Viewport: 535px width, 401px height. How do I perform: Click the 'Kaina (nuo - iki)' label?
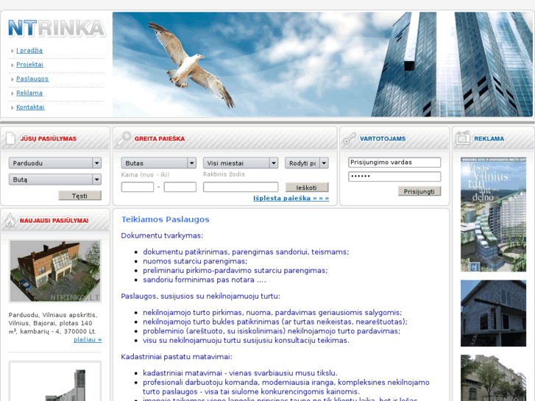point(145,174)
